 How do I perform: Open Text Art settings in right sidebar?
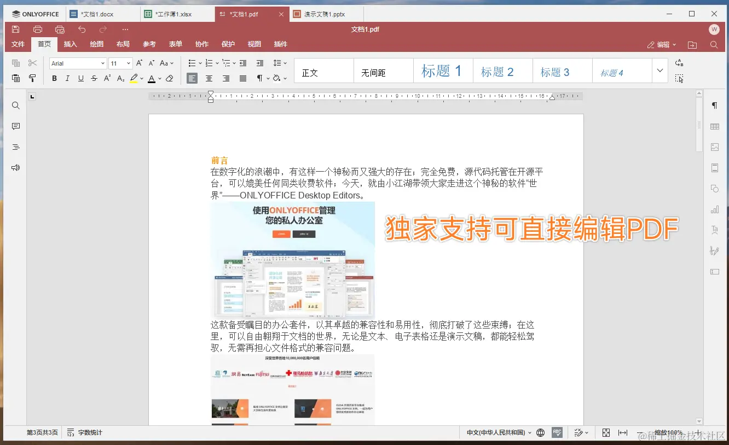tap(714, 230)
